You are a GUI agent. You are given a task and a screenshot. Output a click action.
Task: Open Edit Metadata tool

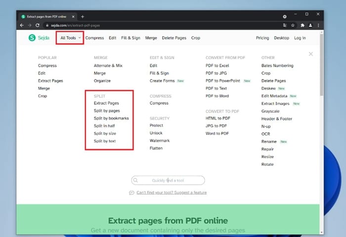click(274, 96)
